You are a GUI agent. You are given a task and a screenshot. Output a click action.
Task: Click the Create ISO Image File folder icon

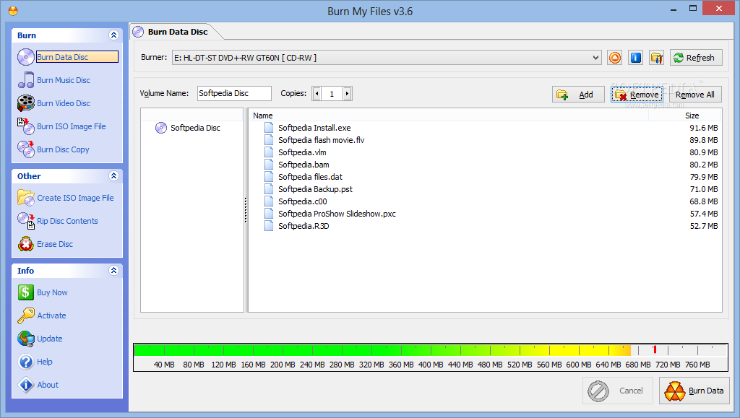tap(26, 198)
